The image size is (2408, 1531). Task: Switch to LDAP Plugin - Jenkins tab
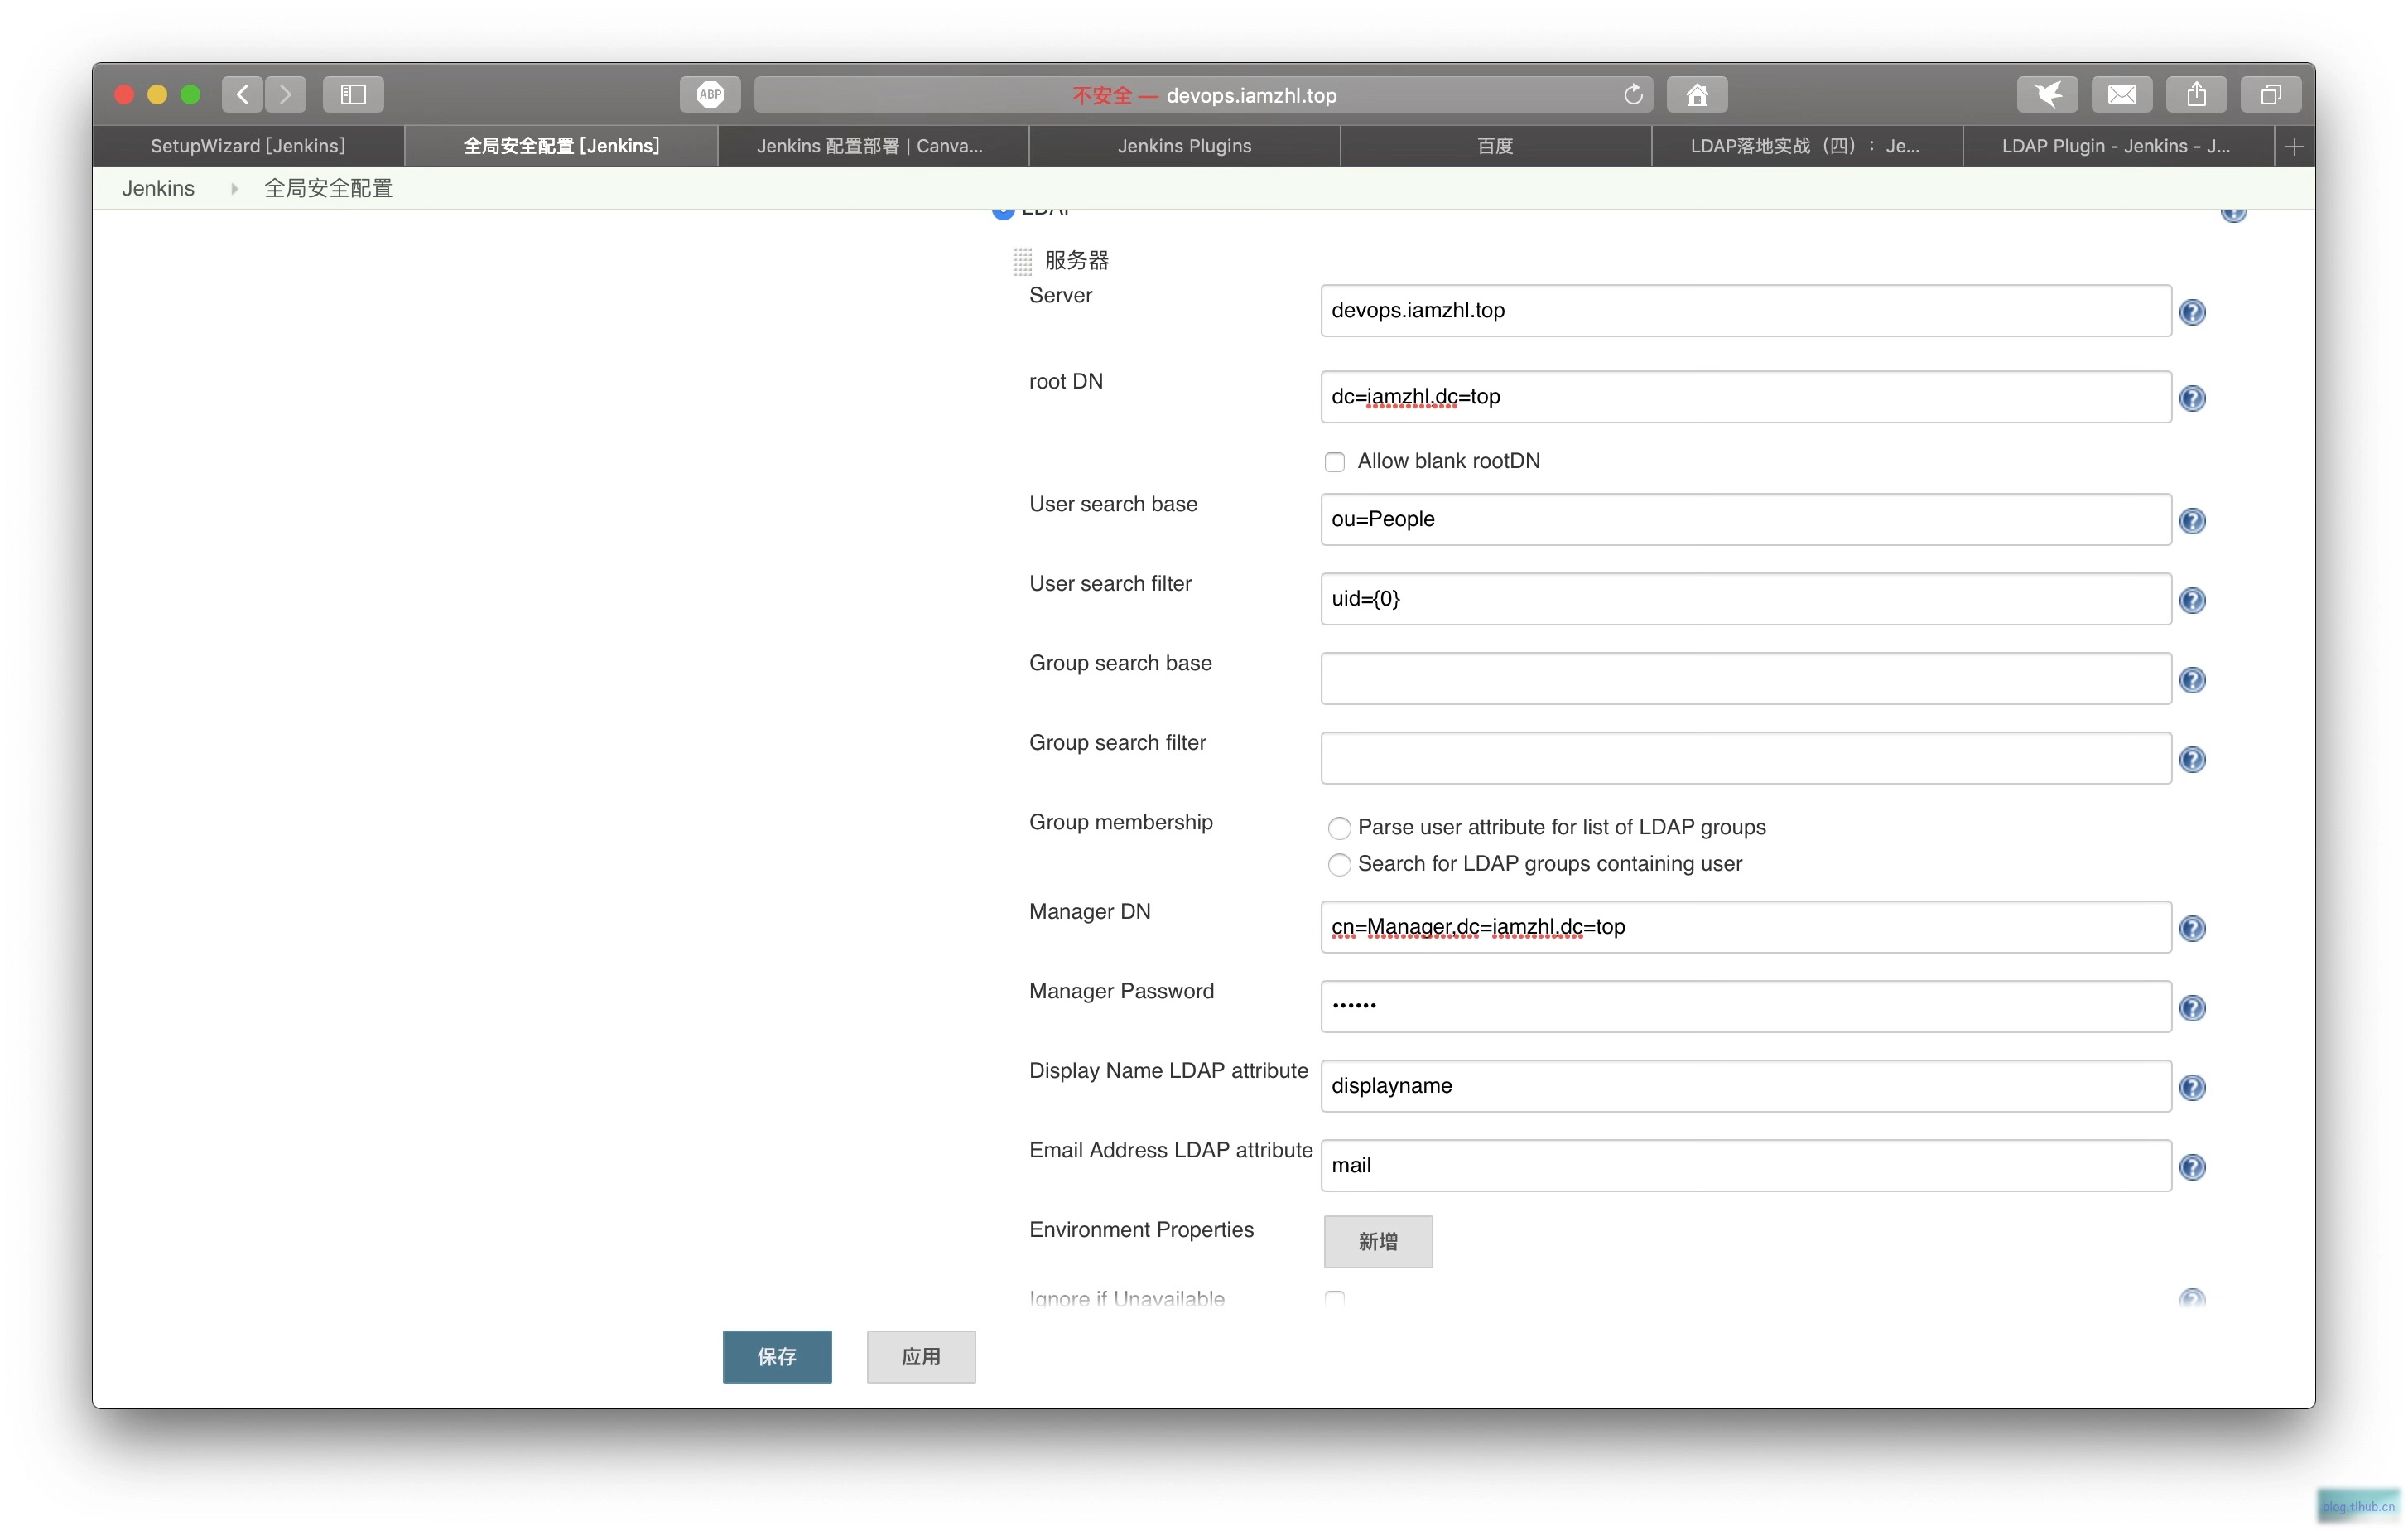2117,146
